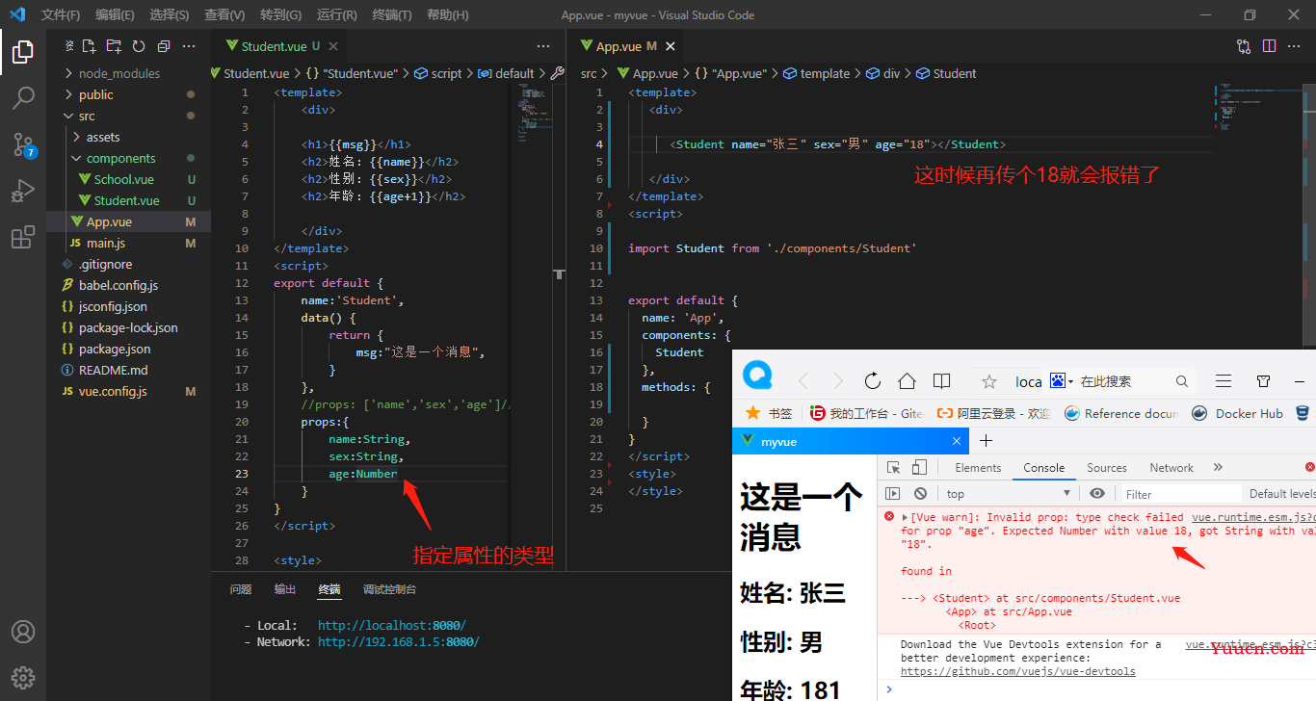Split the right editor

1269,46
